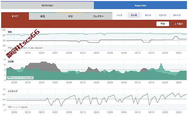Click the 04/19 date under the listings chart

pos(151,82)
